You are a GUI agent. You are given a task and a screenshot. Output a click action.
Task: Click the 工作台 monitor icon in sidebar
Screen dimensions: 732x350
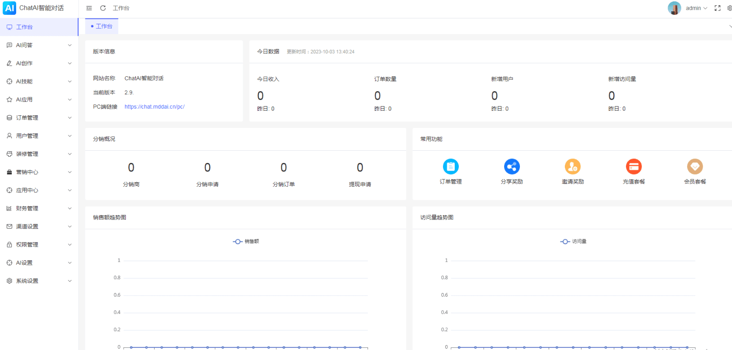tap(9, 27)
